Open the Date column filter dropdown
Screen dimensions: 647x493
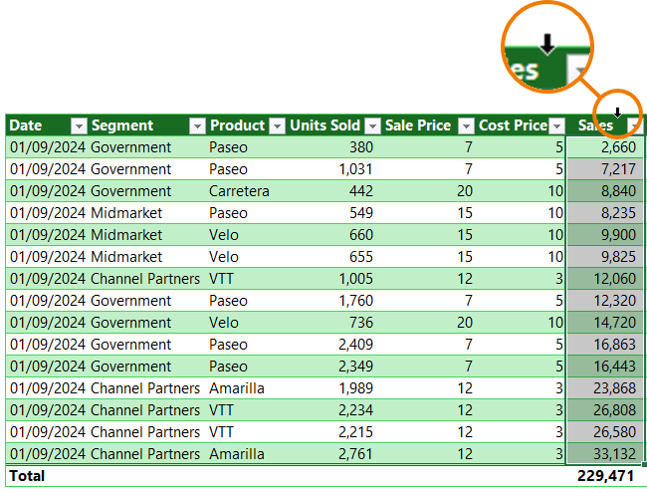(79, 125)
